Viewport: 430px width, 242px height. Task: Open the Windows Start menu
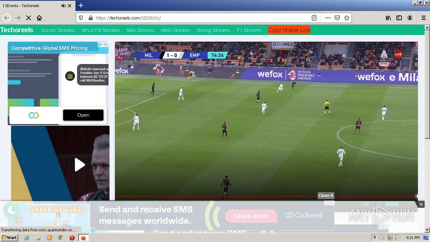tap(9, 238)
